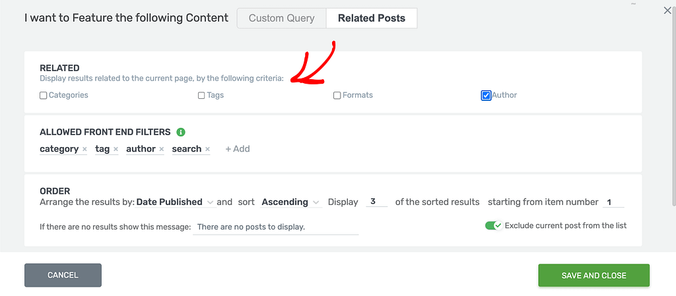This screenshot has height=296, width=676.
Task: Open the Date Published dropdown
Action: click(x=176, y=202)
